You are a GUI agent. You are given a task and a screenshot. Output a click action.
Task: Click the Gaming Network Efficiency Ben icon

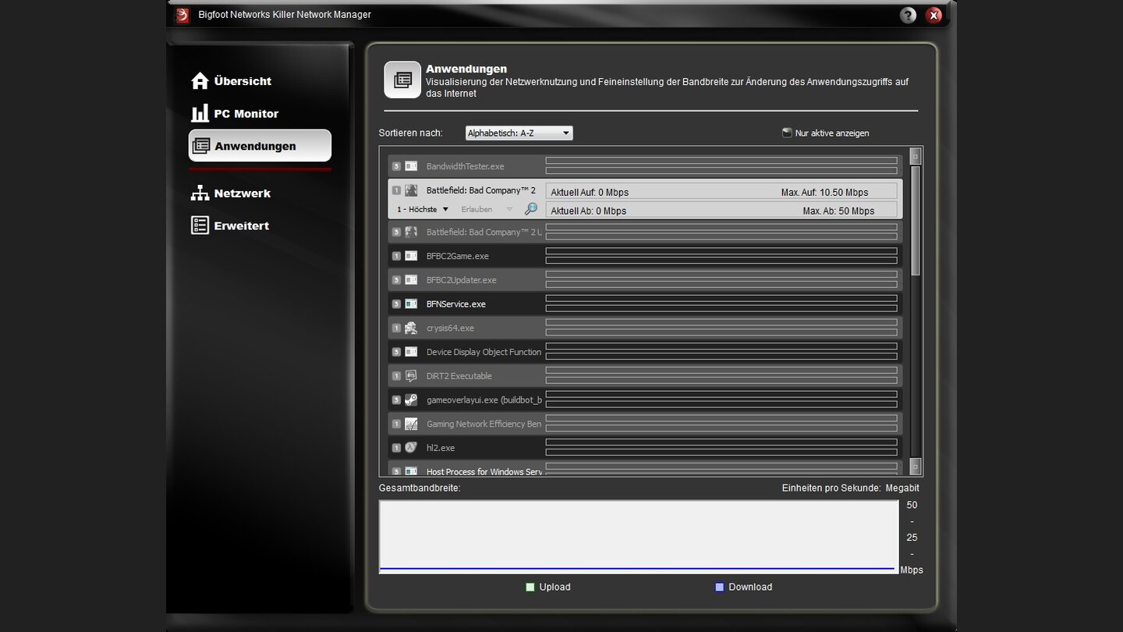tap(411, 424)
